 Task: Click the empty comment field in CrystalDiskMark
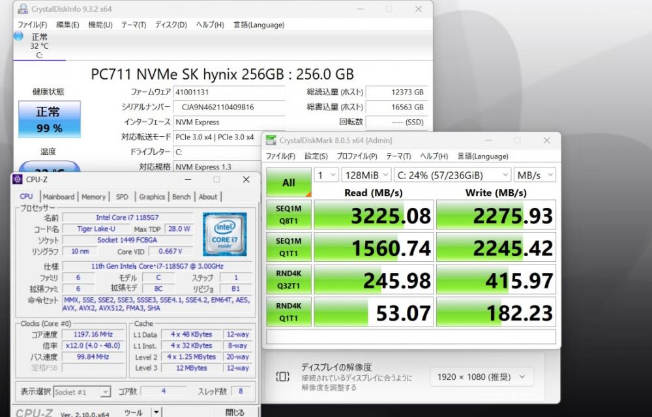(411, 336)
